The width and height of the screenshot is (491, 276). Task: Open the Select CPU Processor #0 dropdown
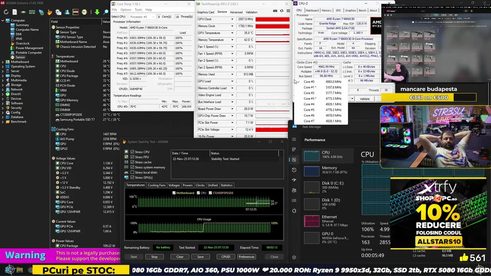pyautogui.click(x=142, y=17)
